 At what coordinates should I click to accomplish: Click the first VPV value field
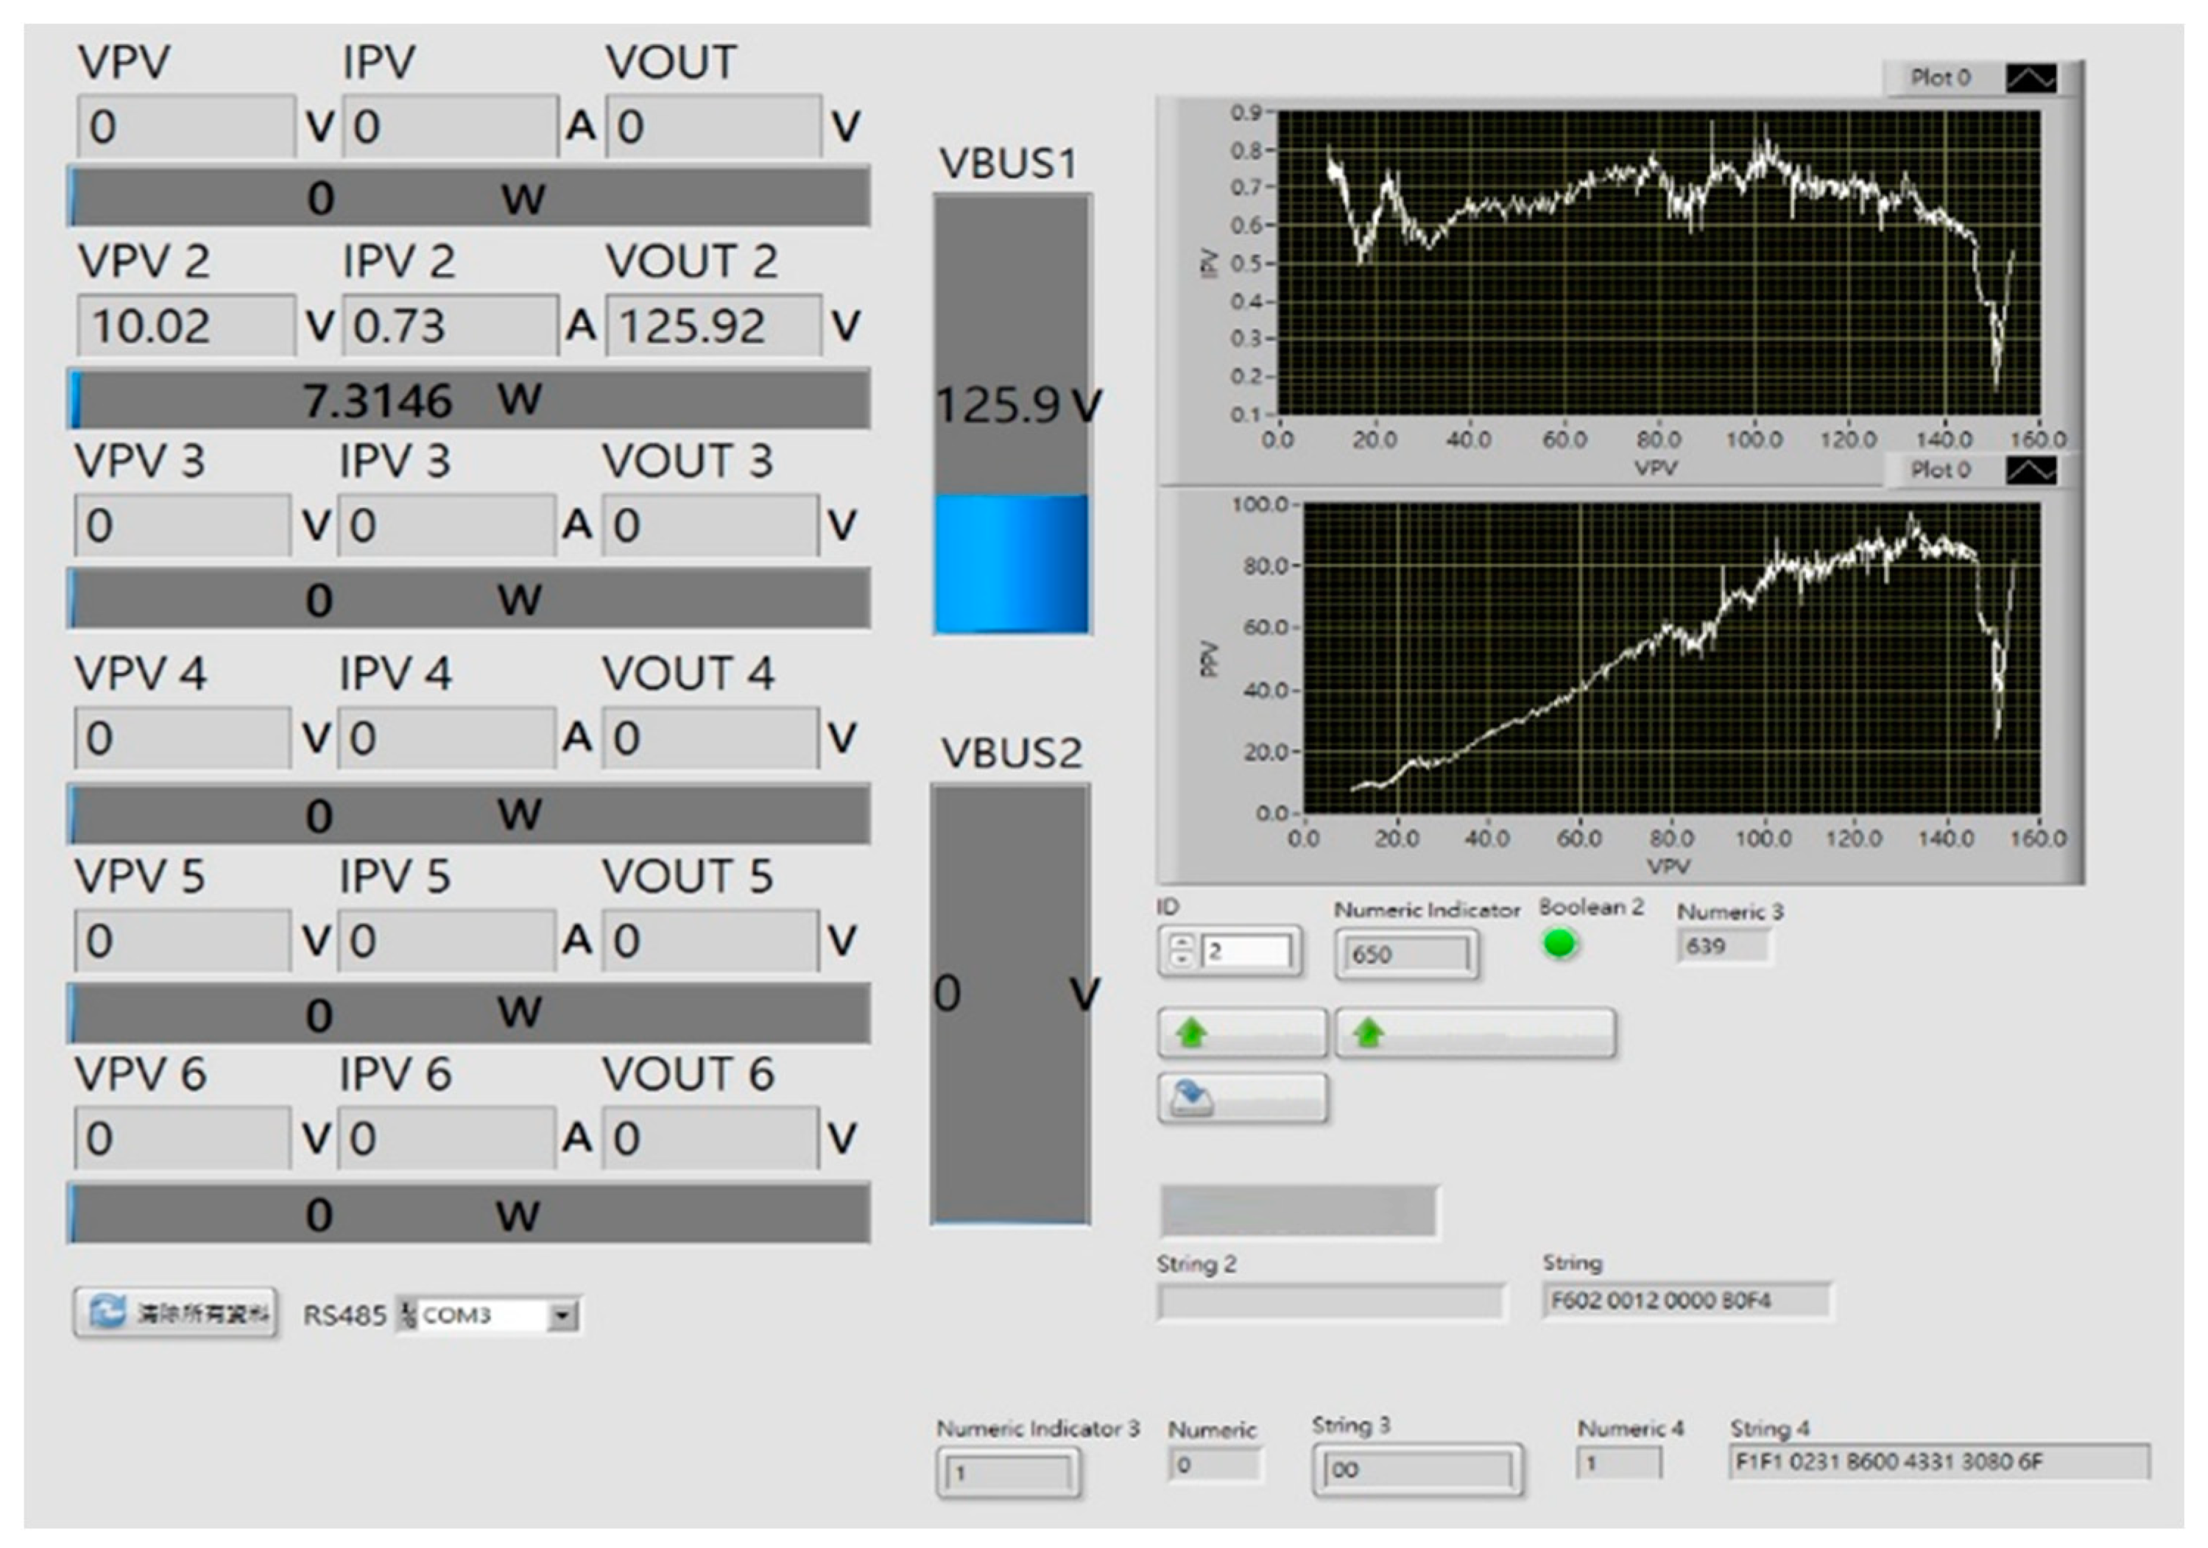(x=186, y=125)
